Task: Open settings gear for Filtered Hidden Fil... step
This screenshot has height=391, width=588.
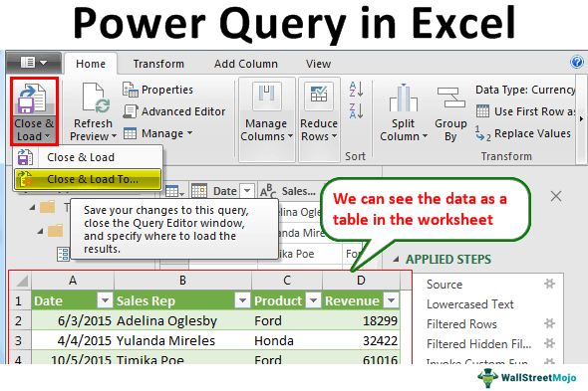Action: (x=549, y=343)
